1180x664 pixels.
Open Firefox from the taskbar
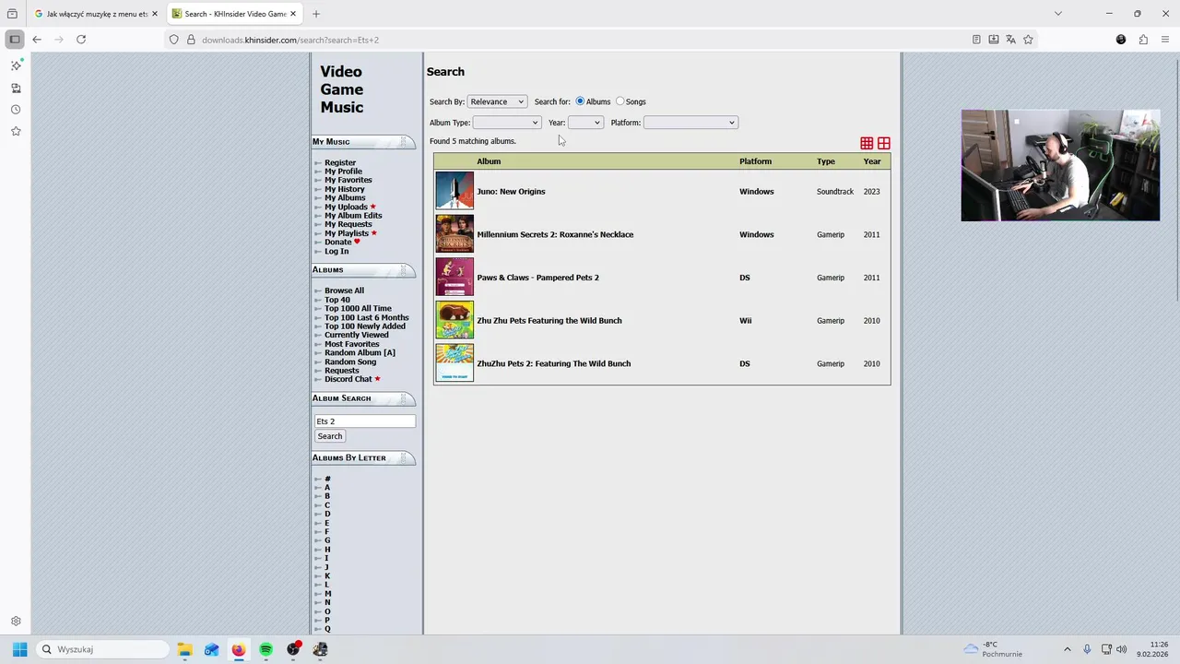239,649
